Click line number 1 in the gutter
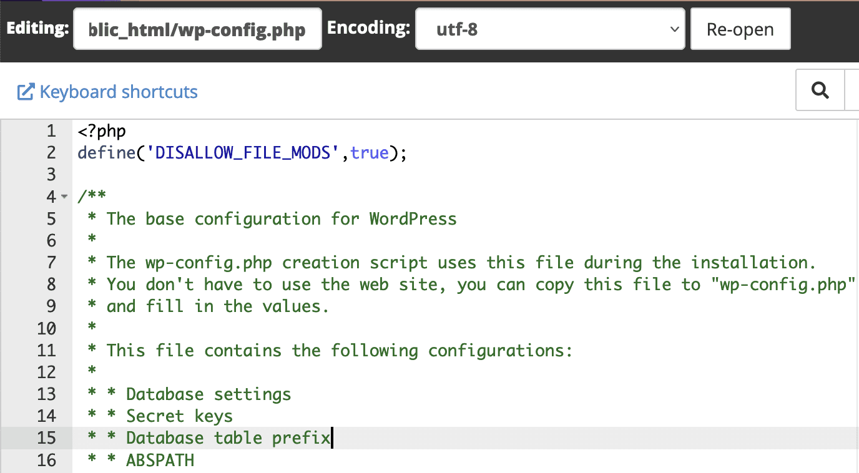This screenshot has height=473, width=859. (x=51, y=130)
